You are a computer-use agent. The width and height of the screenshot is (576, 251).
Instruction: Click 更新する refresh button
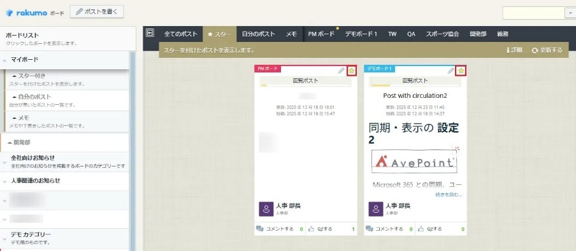click(547, 50)
